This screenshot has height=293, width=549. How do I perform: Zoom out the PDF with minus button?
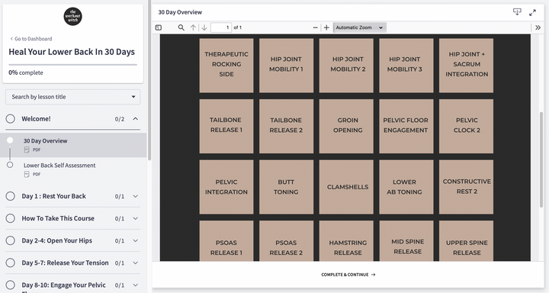(x=315, y=27)
